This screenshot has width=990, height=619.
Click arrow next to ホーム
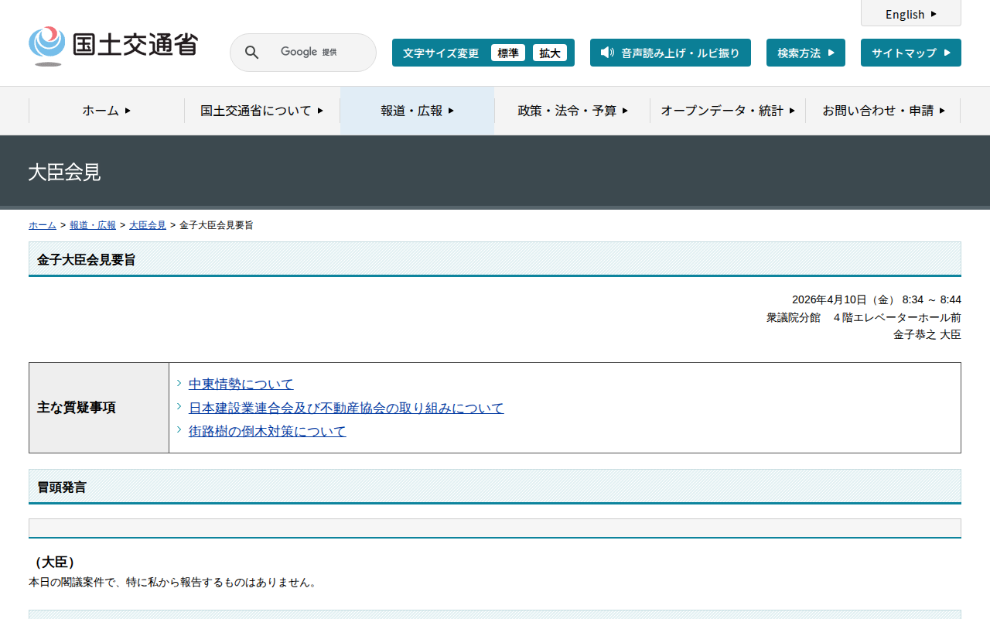(x=128, y=111)
